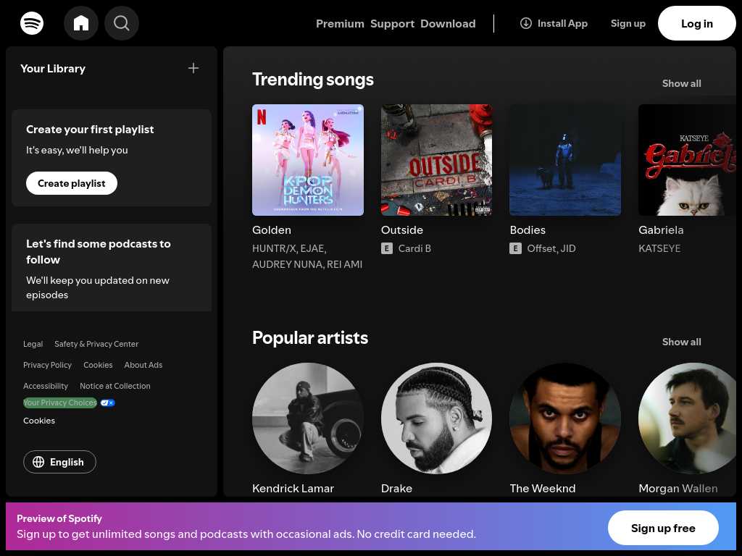
Task: Open Kendrick Lamar artist photo
Action: pos(308,418)
